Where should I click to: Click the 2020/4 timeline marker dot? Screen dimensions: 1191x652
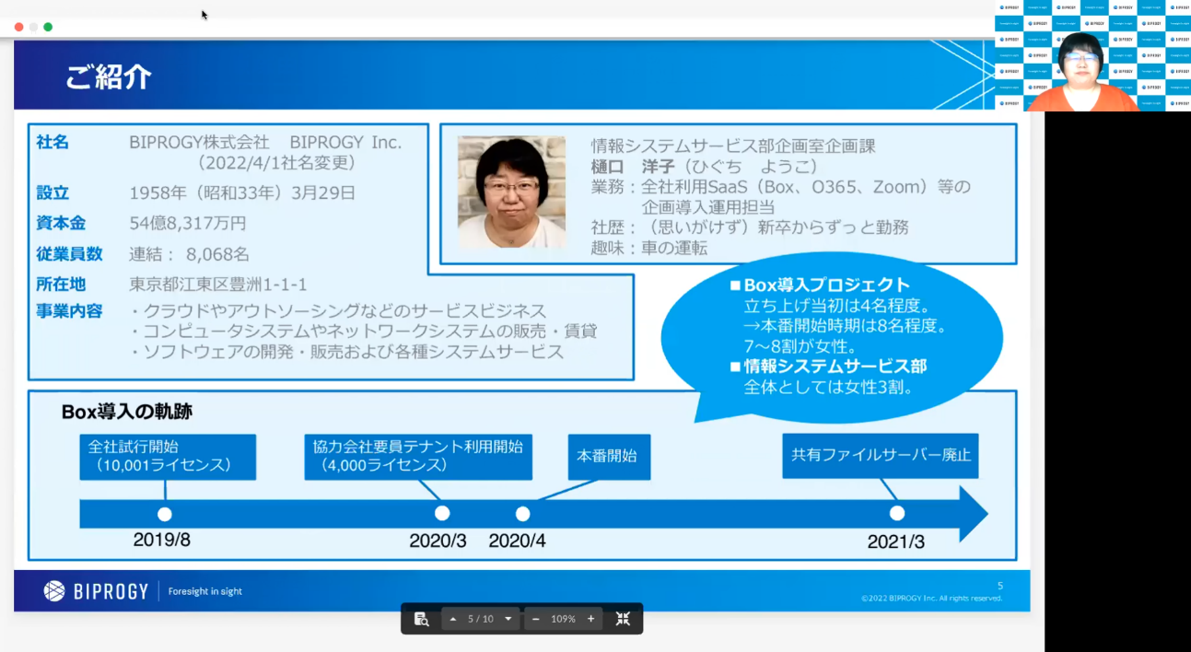pos(523,514)
